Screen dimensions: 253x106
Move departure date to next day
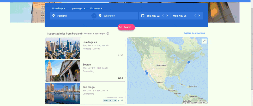tap(167, 16)
